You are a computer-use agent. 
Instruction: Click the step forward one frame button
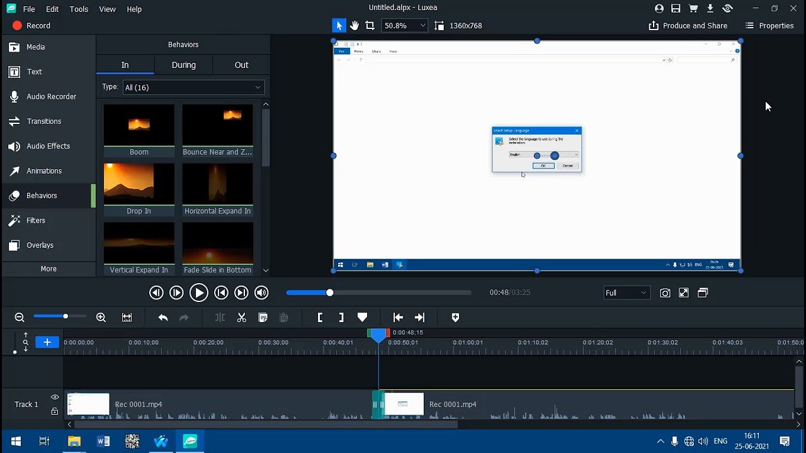[x=176, y=293]
